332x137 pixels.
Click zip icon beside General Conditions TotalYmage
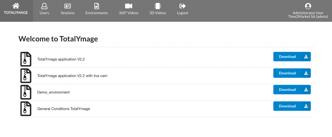click(x=26, y=109)
